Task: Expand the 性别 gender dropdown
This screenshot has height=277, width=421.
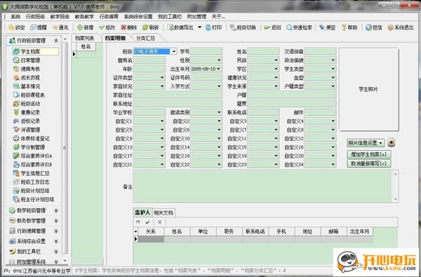Action: point(220,60)
